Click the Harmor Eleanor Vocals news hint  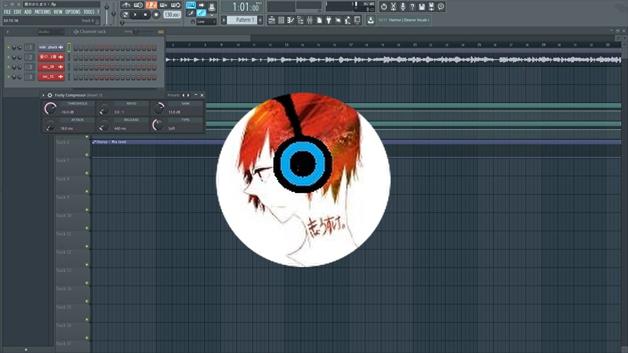coord(404,20)
